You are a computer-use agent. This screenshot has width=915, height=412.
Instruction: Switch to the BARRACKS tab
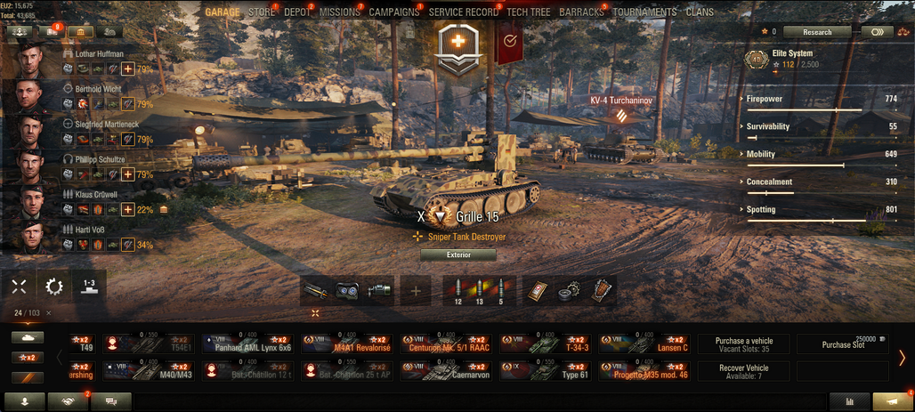581,12
